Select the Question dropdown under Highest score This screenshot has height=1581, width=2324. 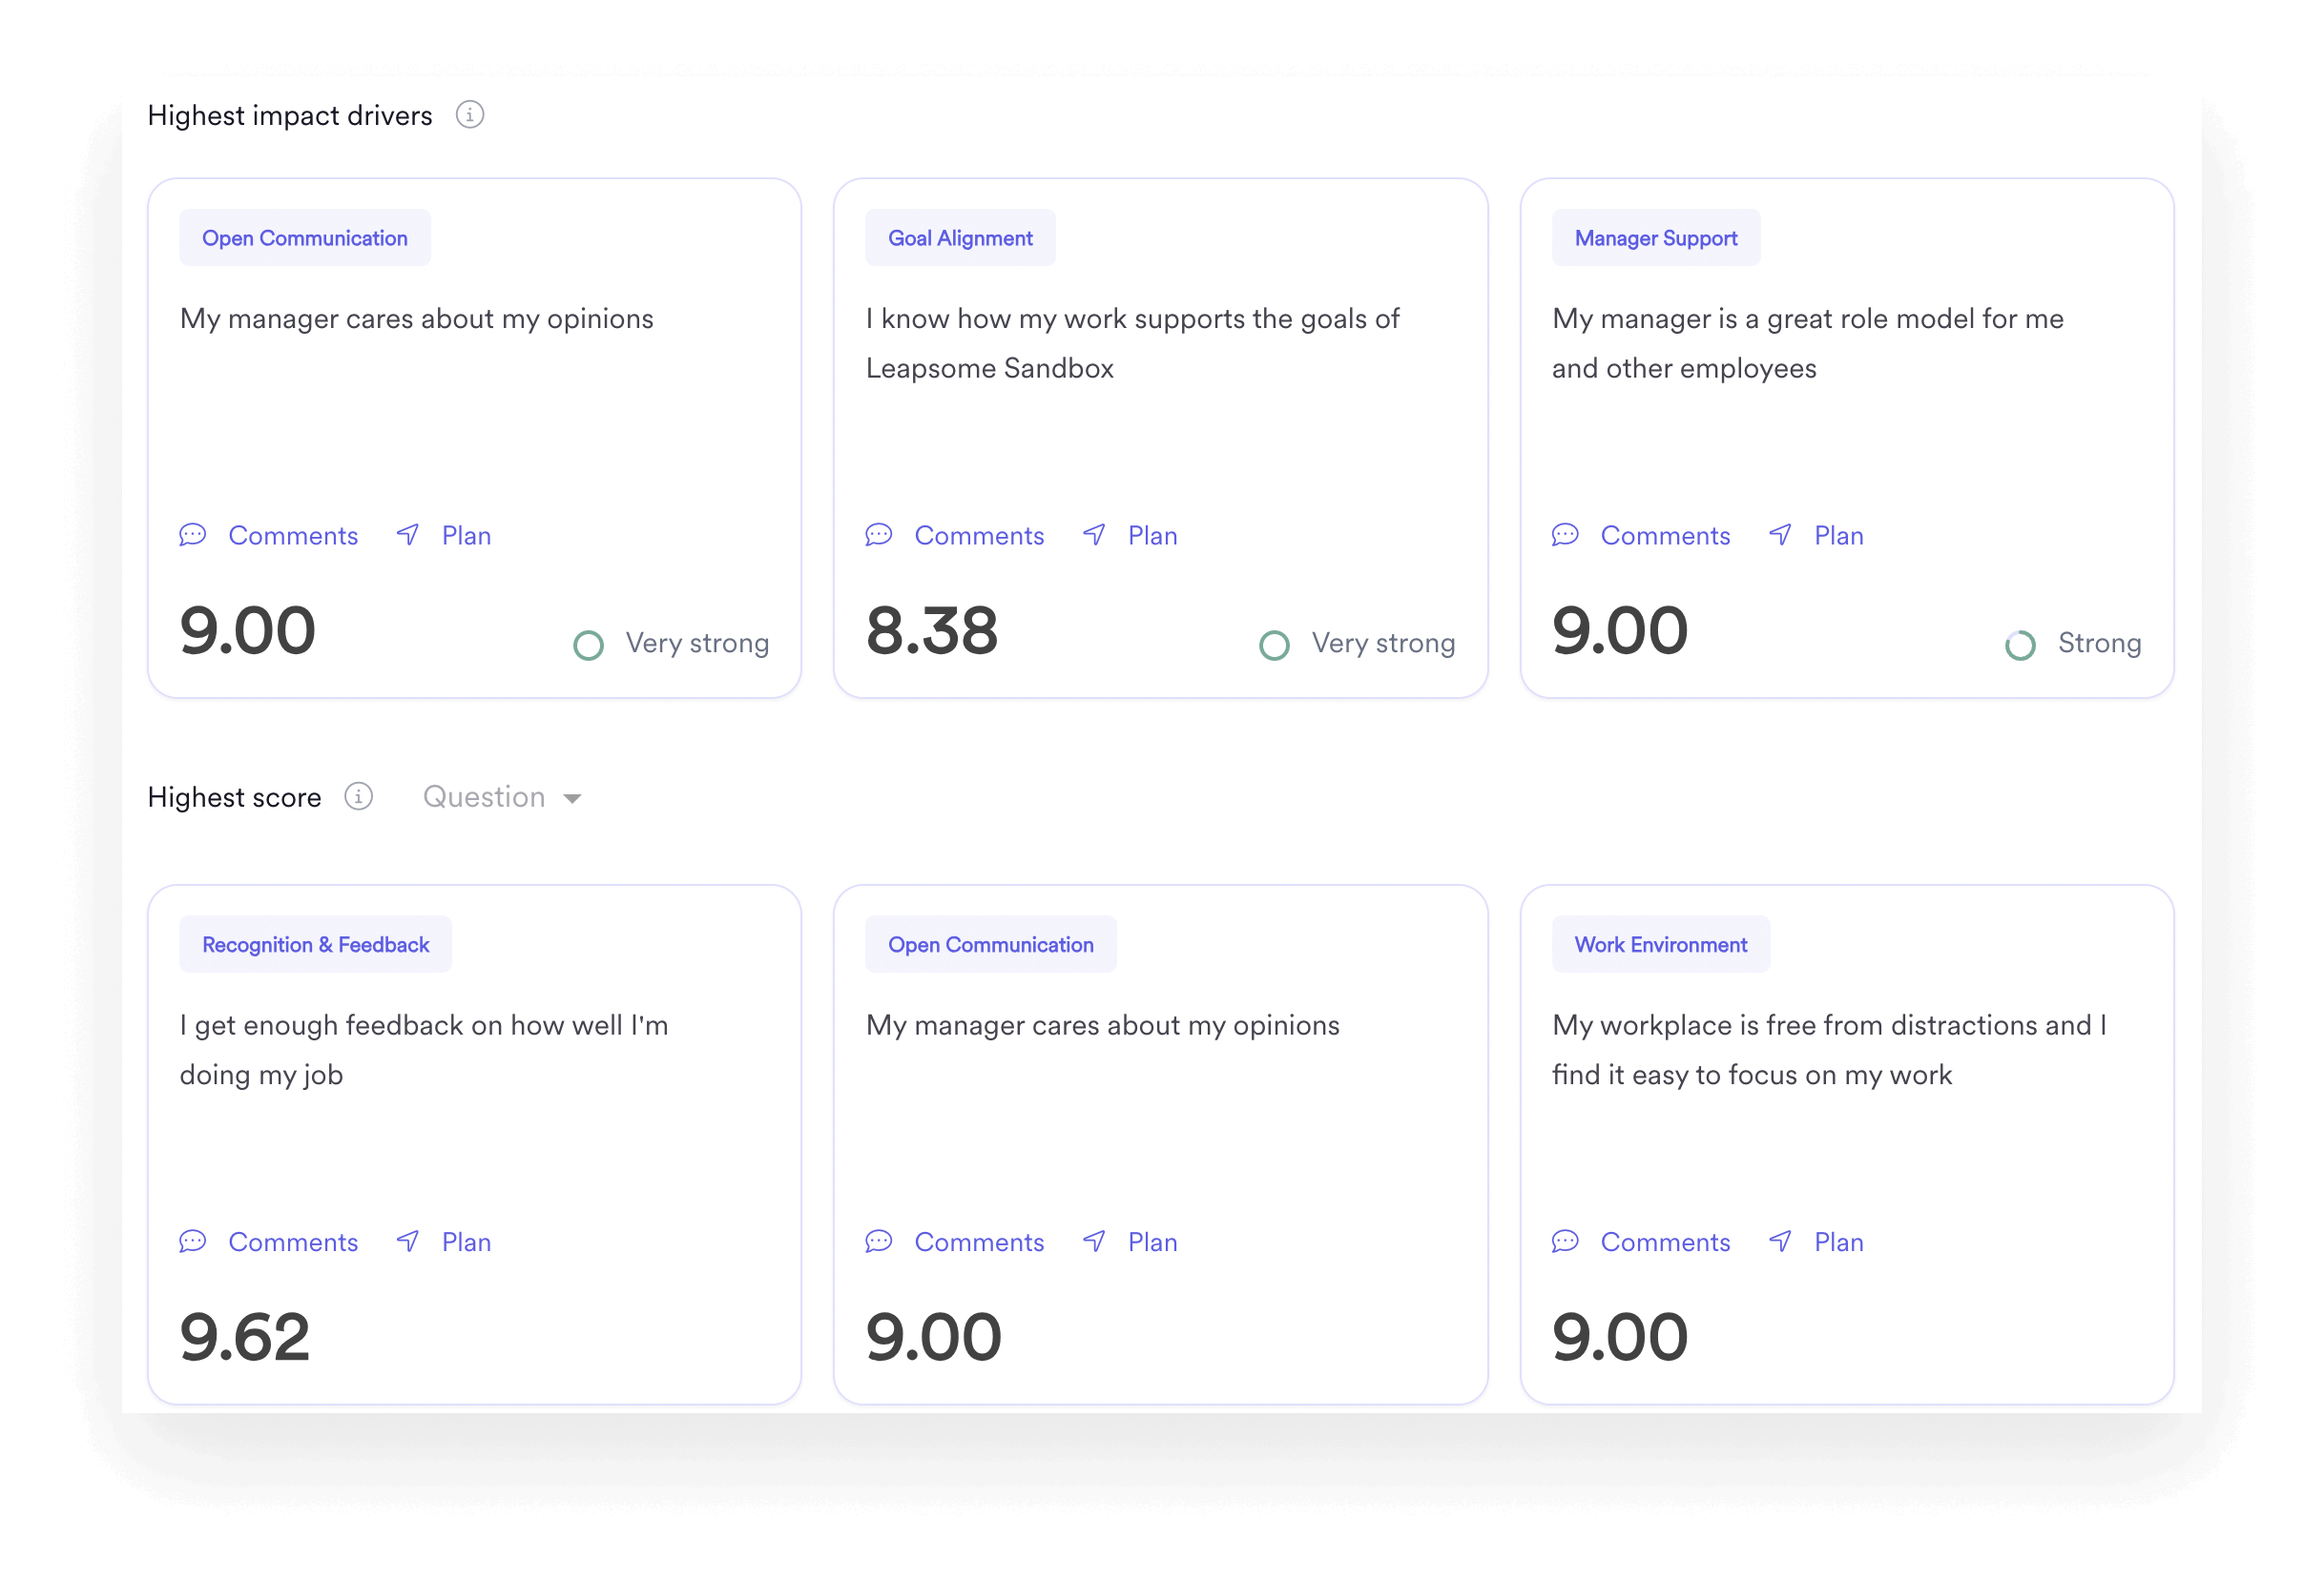point(501,796)
